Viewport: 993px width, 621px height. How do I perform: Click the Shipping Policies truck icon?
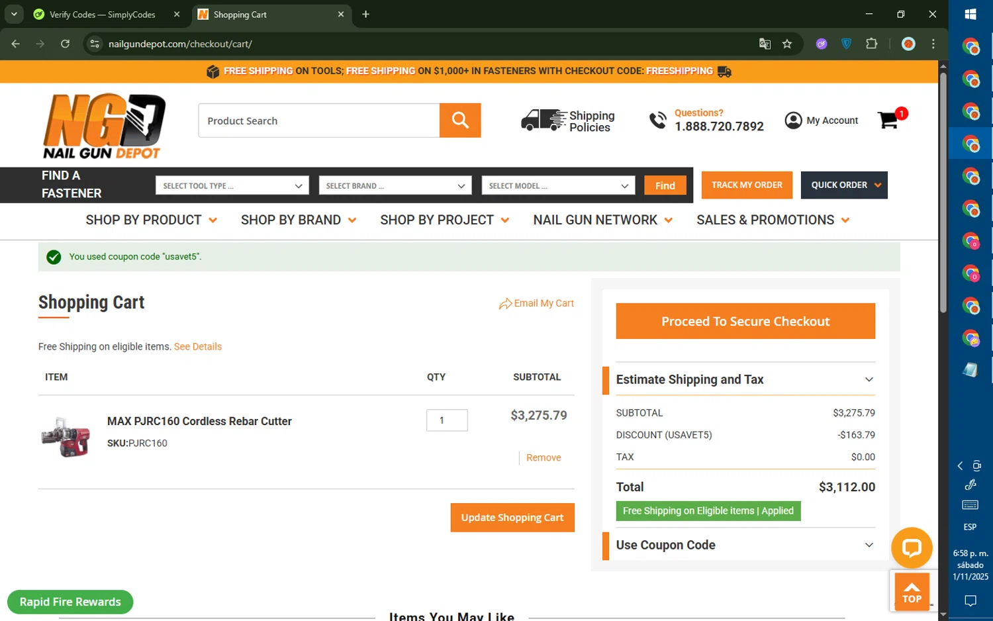coord(543,120)
